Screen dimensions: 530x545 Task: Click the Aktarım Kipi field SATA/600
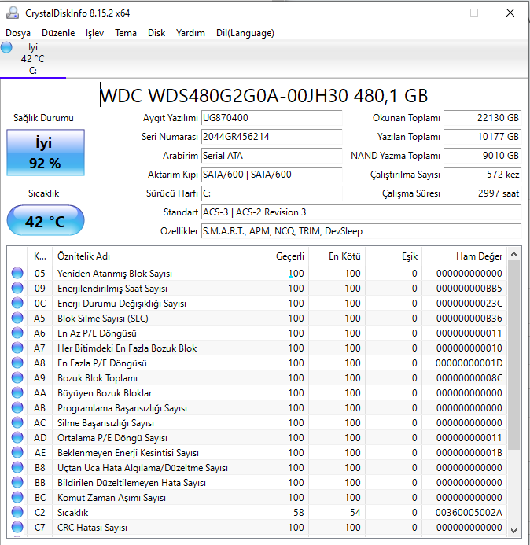tap(272, 174)
